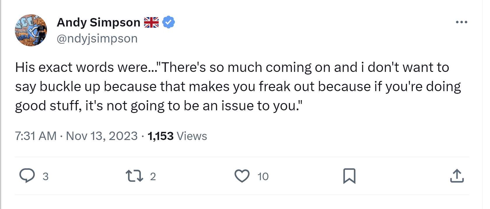Image resolution: width=490 pixels, height=209 pixels.
Task: Toggle the bookmark for this tweet
Action: pyautogui.click(x=349, y=176)
